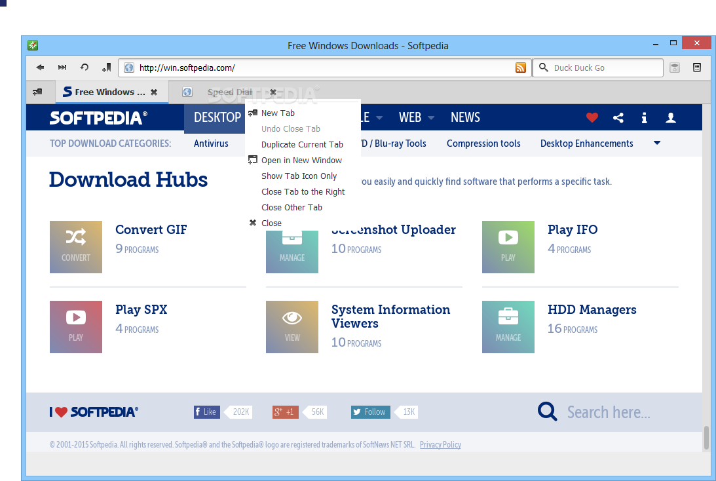This screenshot has height=481, width=716.
Task: Click the search magnifier next to Duck Duck Go
Action: [544, 67]
